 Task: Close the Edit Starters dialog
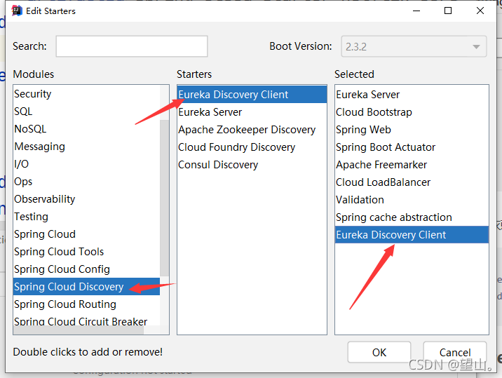click(x=480, y=11)
